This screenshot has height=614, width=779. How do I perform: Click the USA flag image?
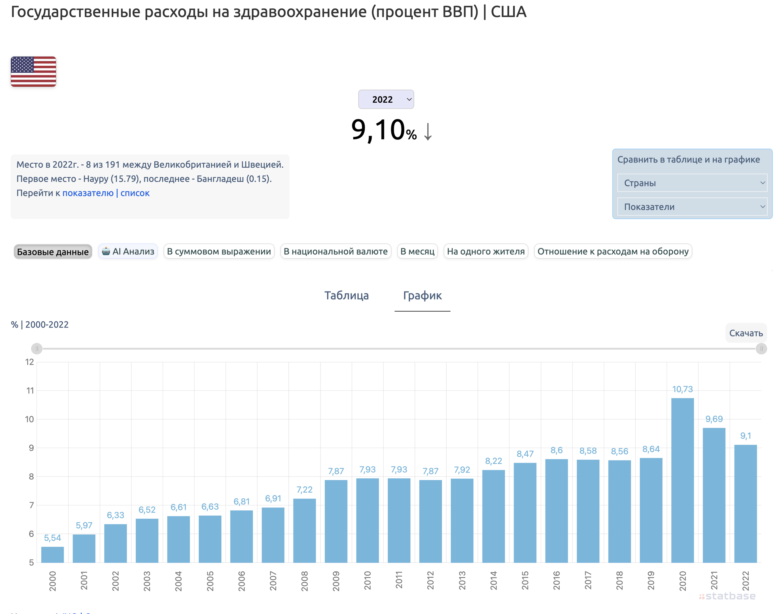pyautogui.click(x=33, y=71)
